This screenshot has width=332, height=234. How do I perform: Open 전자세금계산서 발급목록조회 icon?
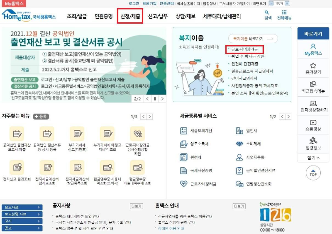tap(77, 168)
